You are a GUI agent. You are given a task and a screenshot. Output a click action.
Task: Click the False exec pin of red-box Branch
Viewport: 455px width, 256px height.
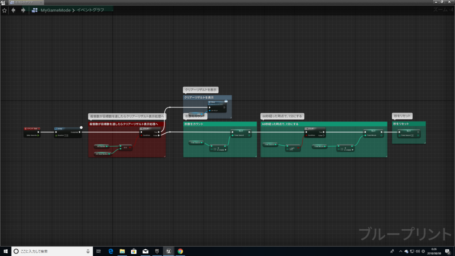click(x=159, y=135)
